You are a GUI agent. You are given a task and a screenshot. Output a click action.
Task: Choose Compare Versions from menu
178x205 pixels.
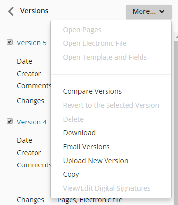click(92, 91)
